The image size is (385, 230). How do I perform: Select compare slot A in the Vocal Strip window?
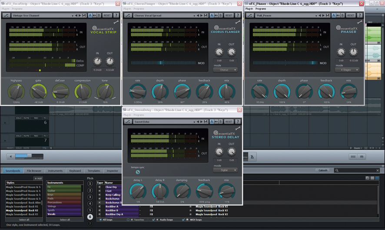90,16
